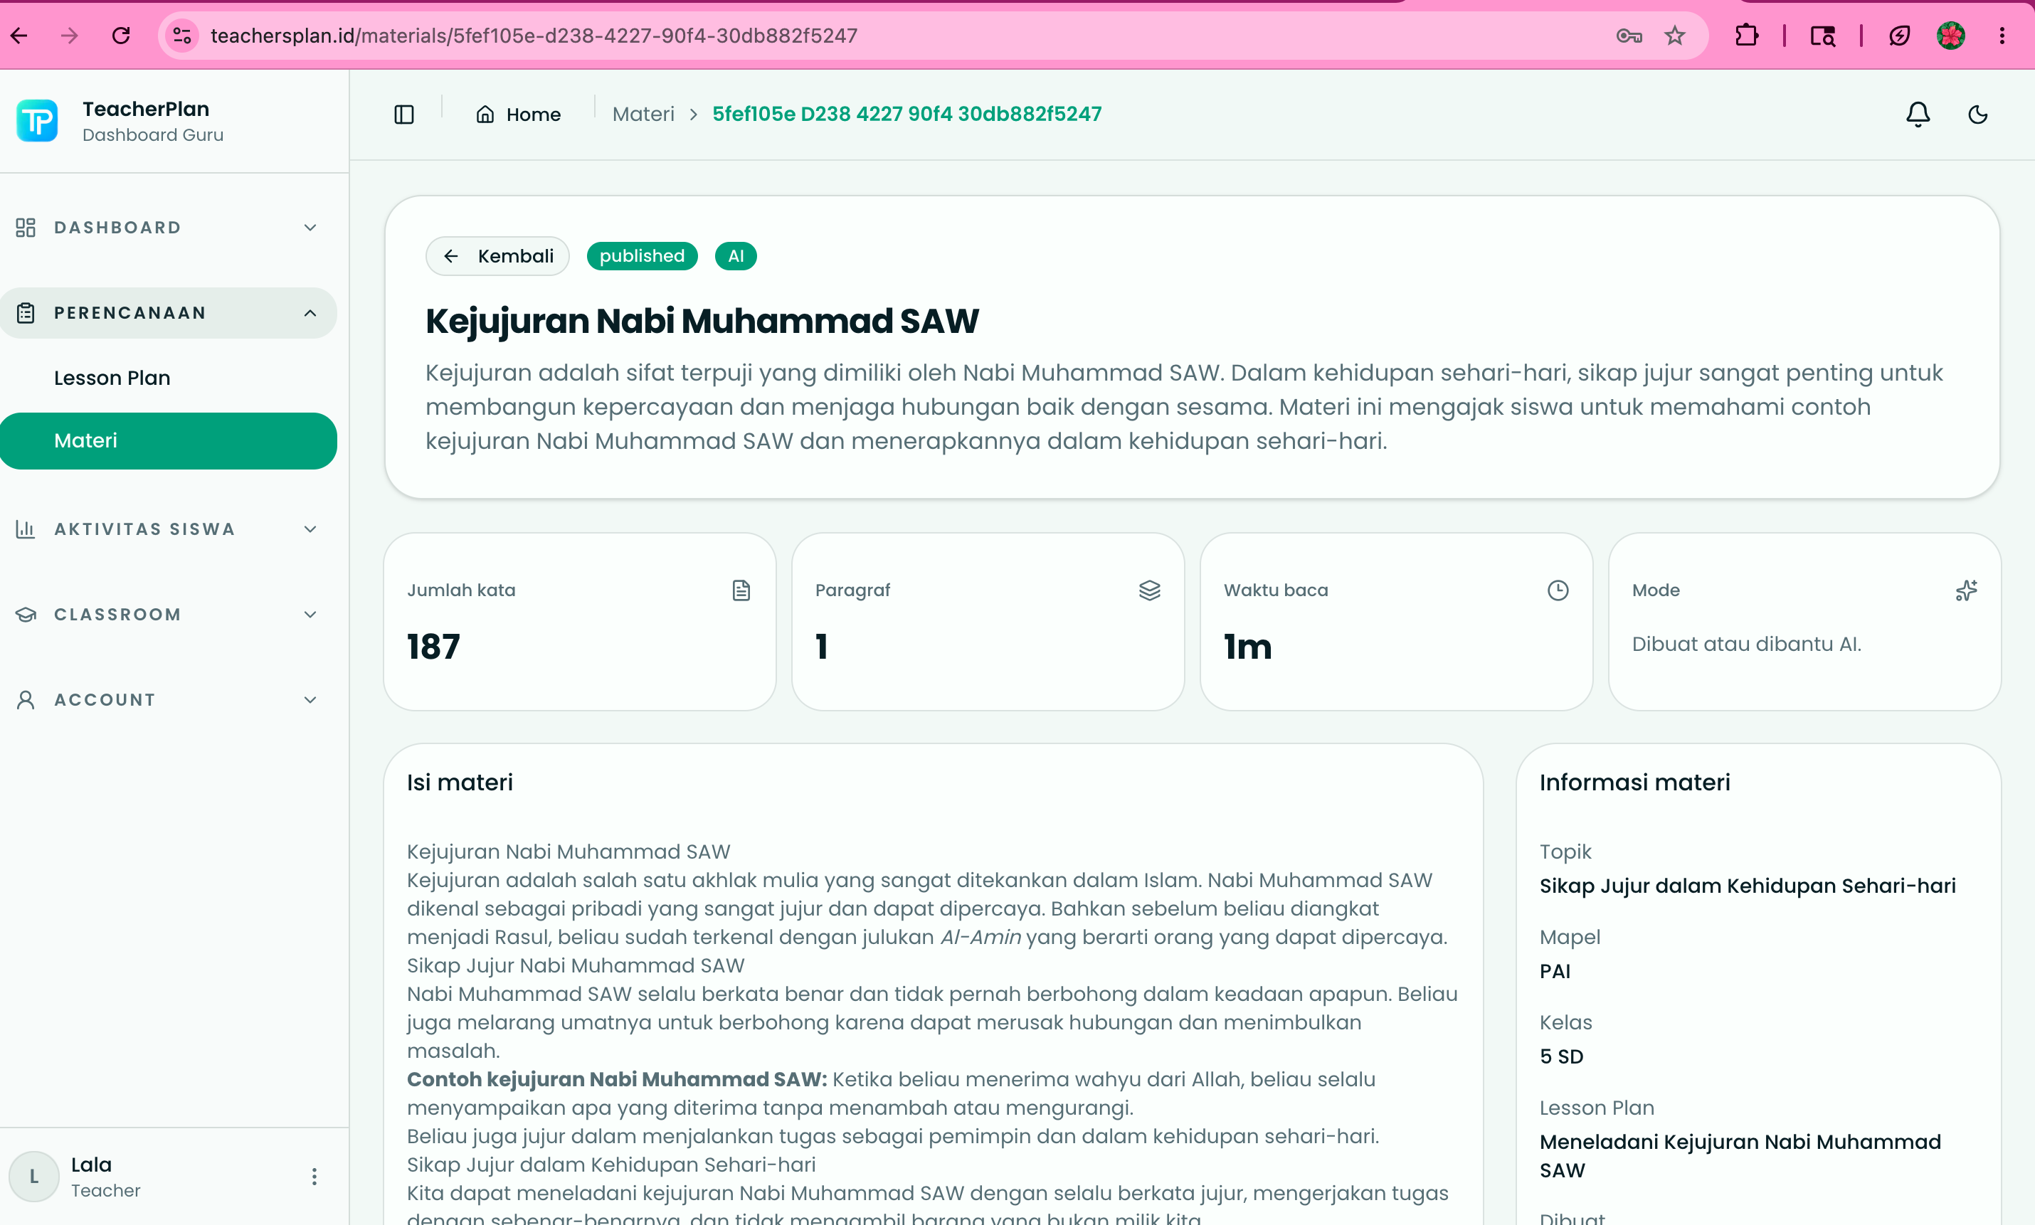Toggle the sidebar panel icon
This screenshot has height=1225, width=2035.
click(403, 114)
